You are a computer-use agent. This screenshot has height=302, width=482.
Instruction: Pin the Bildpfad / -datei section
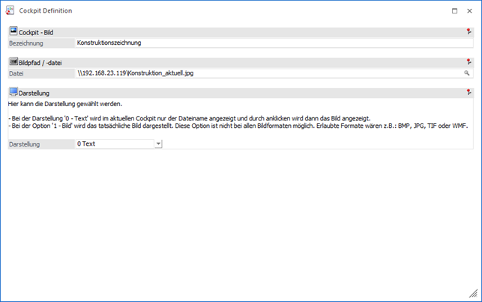point(469,62)
